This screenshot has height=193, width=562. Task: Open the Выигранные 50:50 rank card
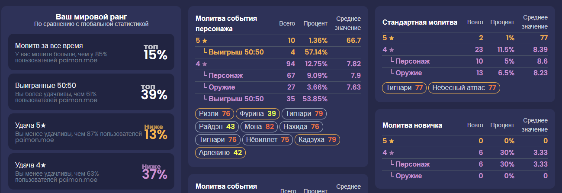pos(91,92)
